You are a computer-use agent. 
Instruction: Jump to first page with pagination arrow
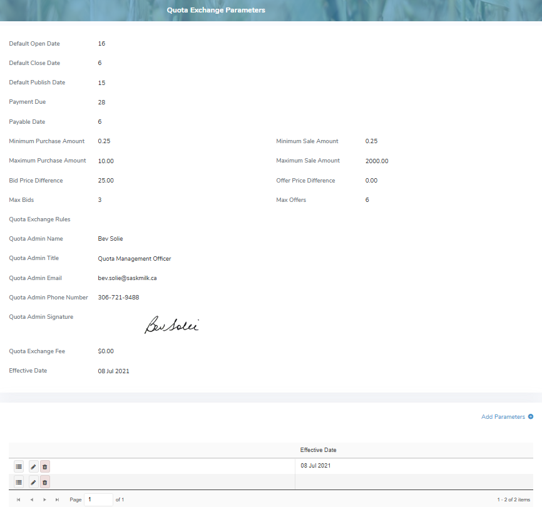(18, 499)
